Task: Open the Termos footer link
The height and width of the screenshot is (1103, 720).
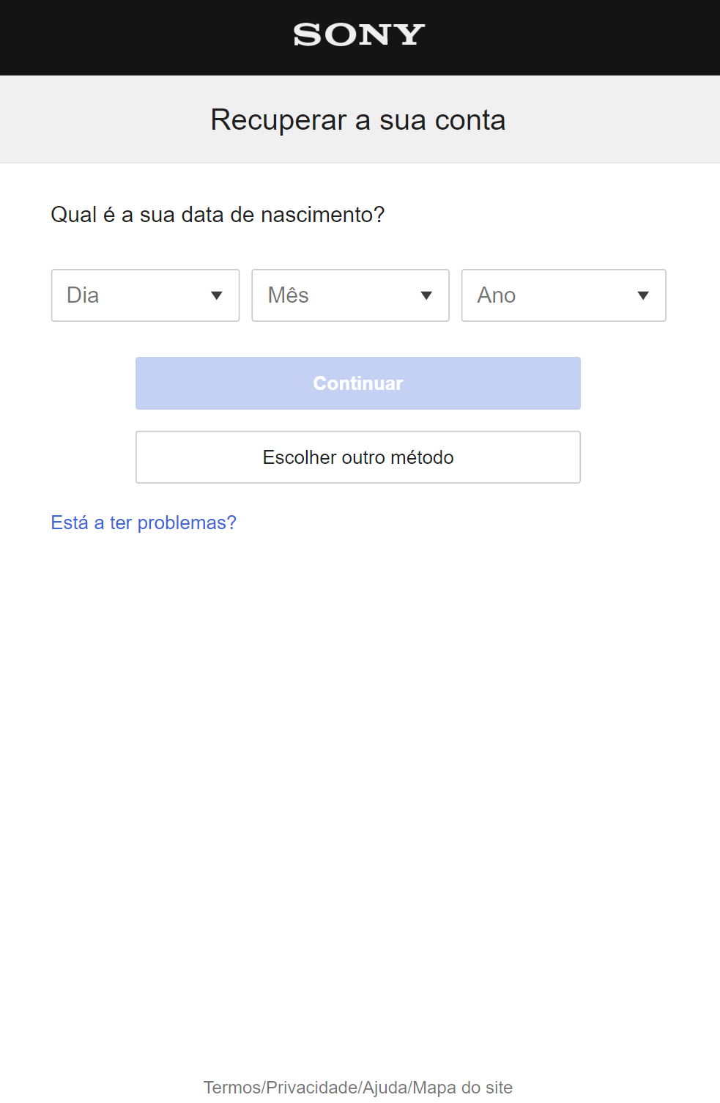Action: click(x=231, y=1088)
